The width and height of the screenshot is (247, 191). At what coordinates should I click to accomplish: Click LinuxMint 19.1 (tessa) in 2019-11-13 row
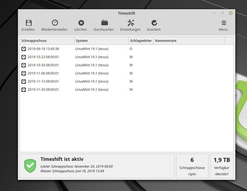click(92, 82)
